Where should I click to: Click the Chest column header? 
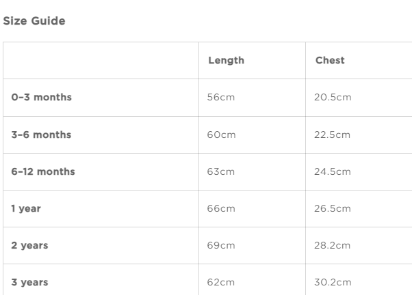(330, 61)
